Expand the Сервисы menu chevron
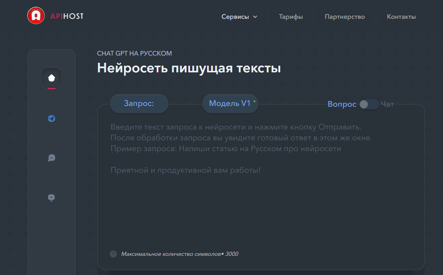 [255, 17]
